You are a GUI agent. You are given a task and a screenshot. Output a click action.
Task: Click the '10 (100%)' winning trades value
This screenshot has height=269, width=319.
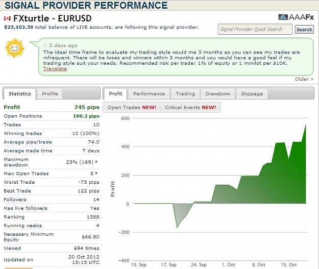[x=86, y=134]
